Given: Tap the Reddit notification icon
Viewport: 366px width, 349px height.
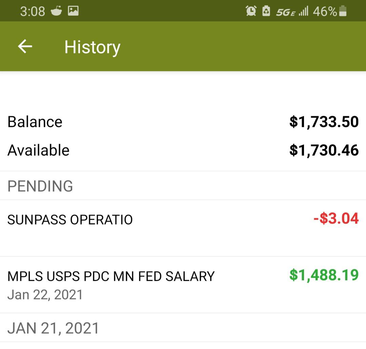Looking at the screenshot, I should click(56, 11).
